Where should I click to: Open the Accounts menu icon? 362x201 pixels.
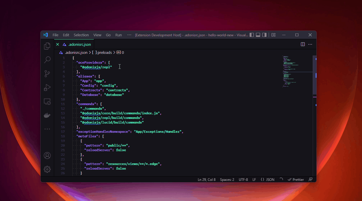point(47,156)
